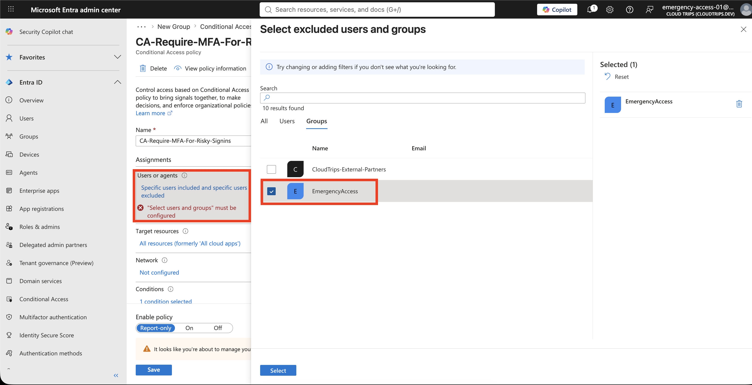Confirm with the Select button
Viewport: 752px width, 385px height.
tap(278, 370)
